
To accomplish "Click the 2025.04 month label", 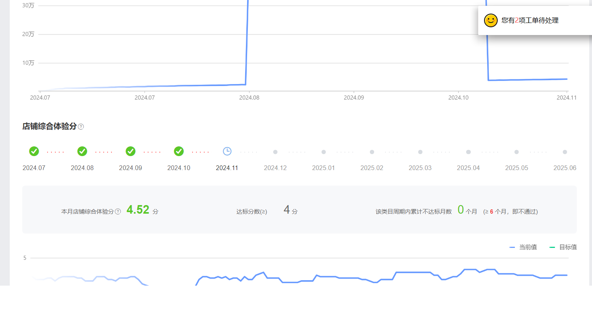I will (468, 168).
